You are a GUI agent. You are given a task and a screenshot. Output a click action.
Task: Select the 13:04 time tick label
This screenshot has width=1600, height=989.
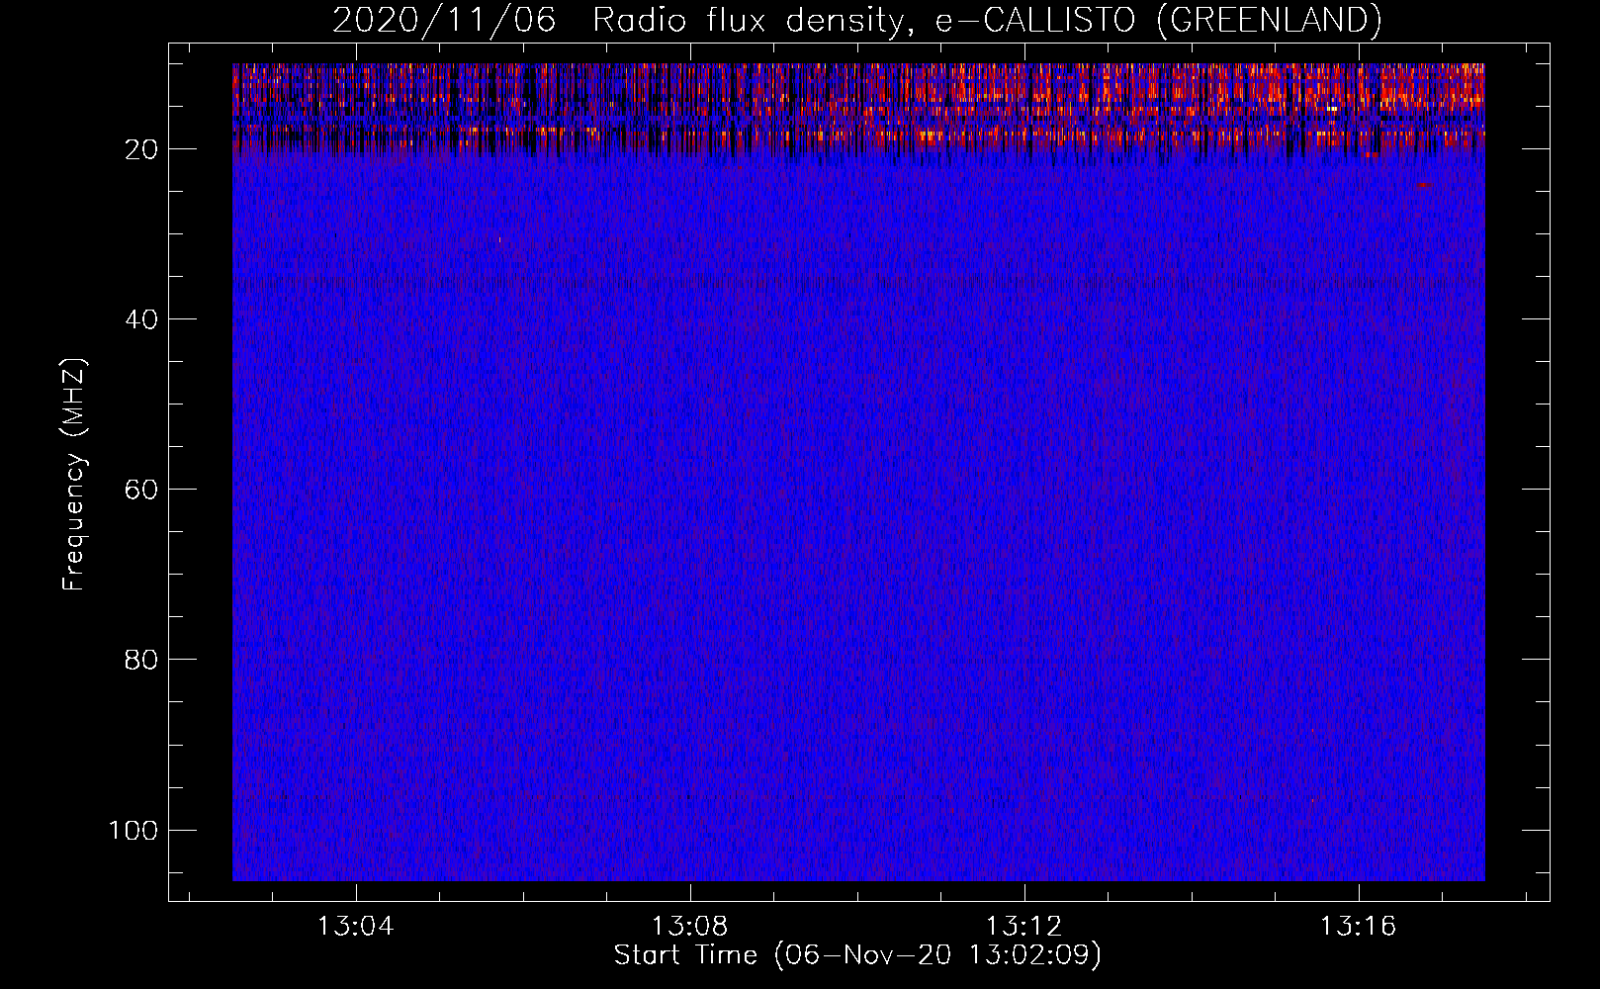click(355, 927)
